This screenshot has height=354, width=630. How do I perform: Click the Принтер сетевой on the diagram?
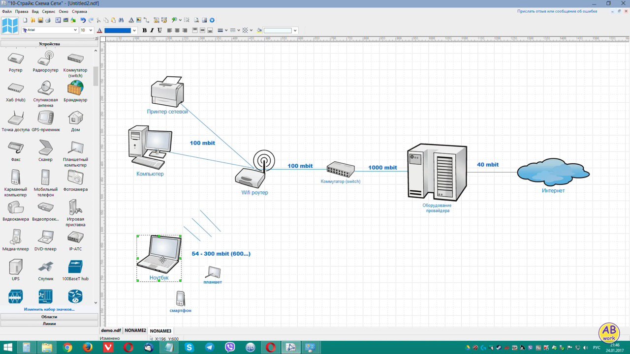(x=167, y=91)
